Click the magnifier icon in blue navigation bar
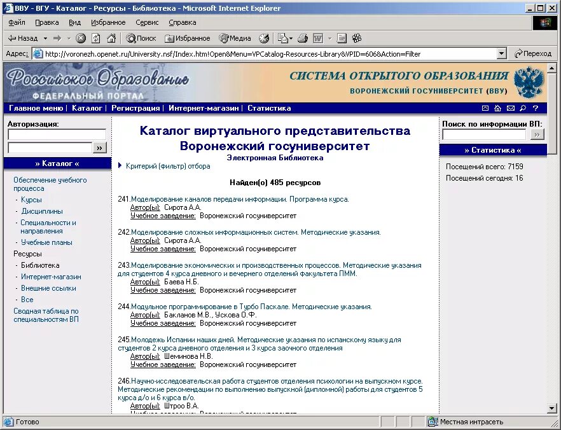 [x=523, y=108]
